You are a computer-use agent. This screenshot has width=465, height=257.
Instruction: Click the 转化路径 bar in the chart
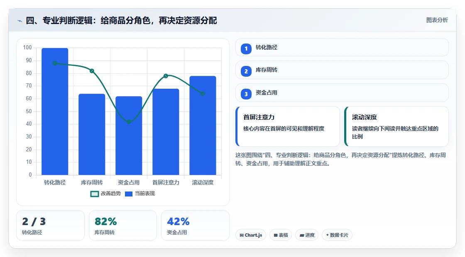55,112
